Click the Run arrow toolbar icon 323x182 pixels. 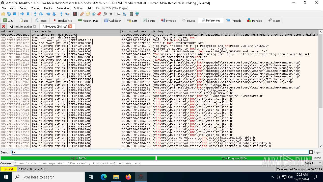tap(22, 14)
